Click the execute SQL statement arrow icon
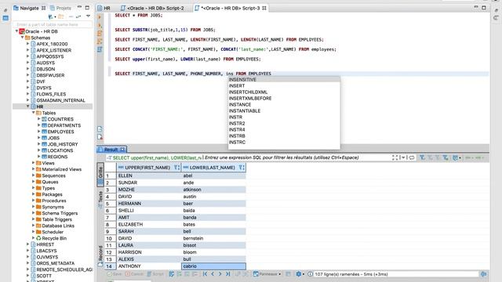The width and height of the screenshot is (502, 282). [100, 17]
